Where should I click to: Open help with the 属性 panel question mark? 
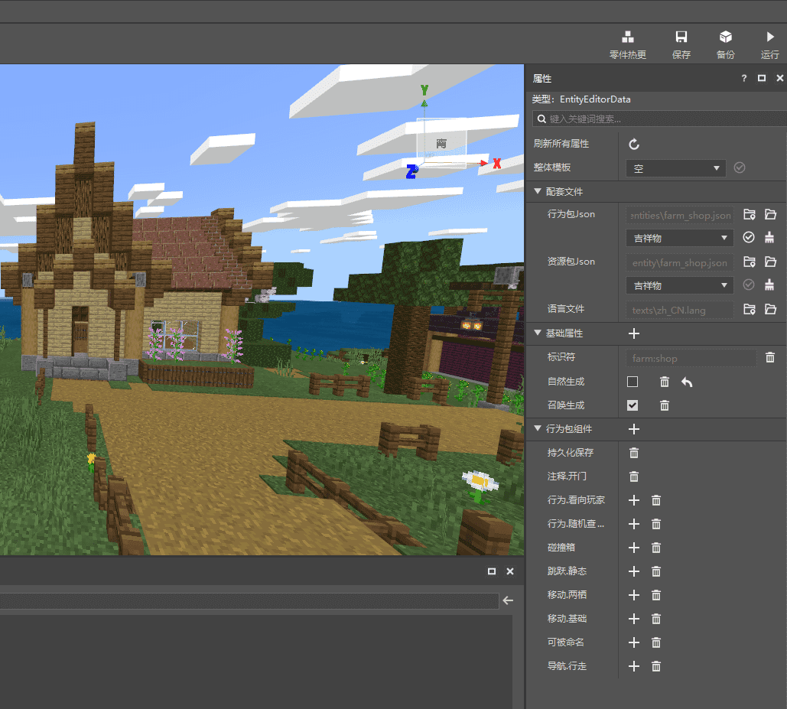click(744, 78)
